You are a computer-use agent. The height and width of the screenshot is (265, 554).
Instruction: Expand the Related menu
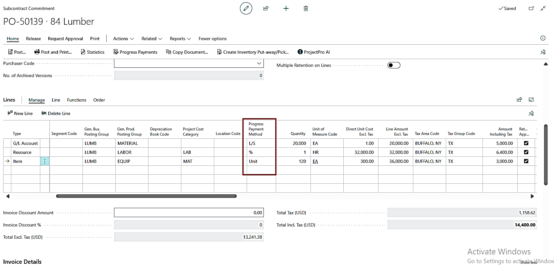(x=152, y=39)
